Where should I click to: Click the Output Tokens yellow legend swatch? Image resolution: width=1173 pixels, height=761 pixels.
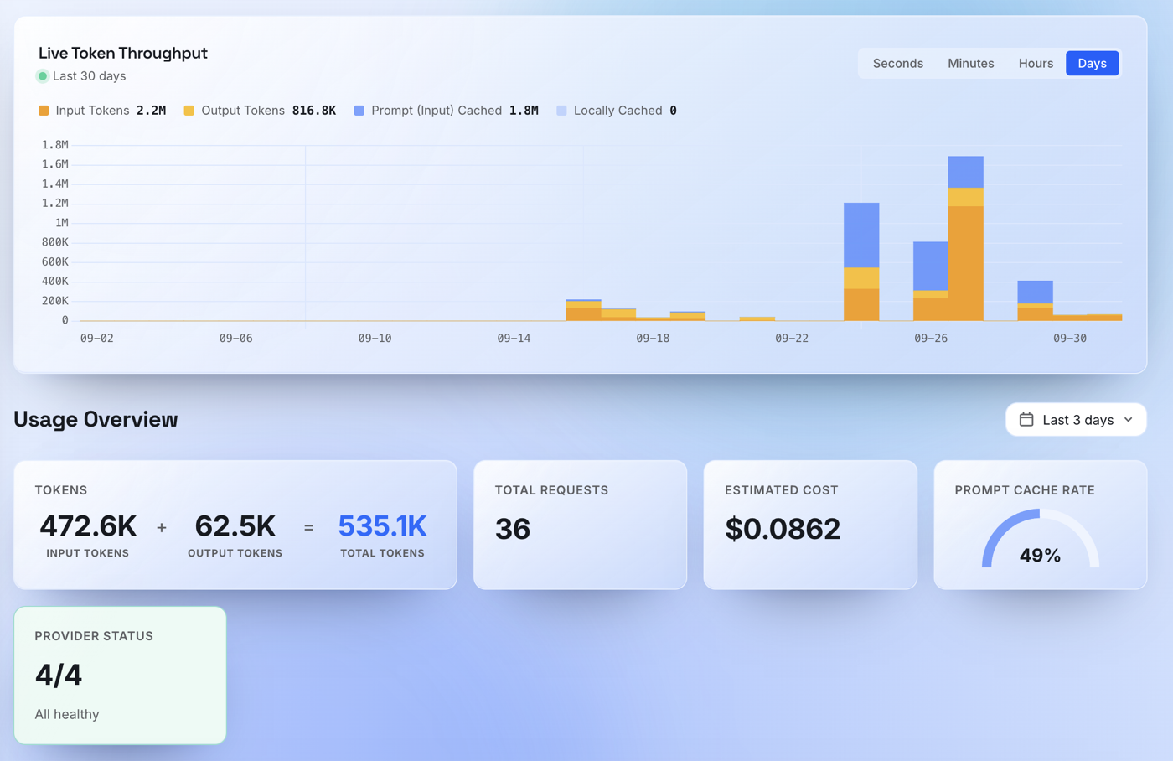189,111
